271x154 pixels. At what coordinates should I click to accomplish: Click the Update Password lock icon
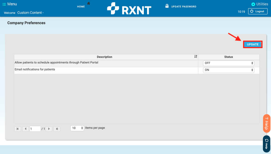point(167,6)
